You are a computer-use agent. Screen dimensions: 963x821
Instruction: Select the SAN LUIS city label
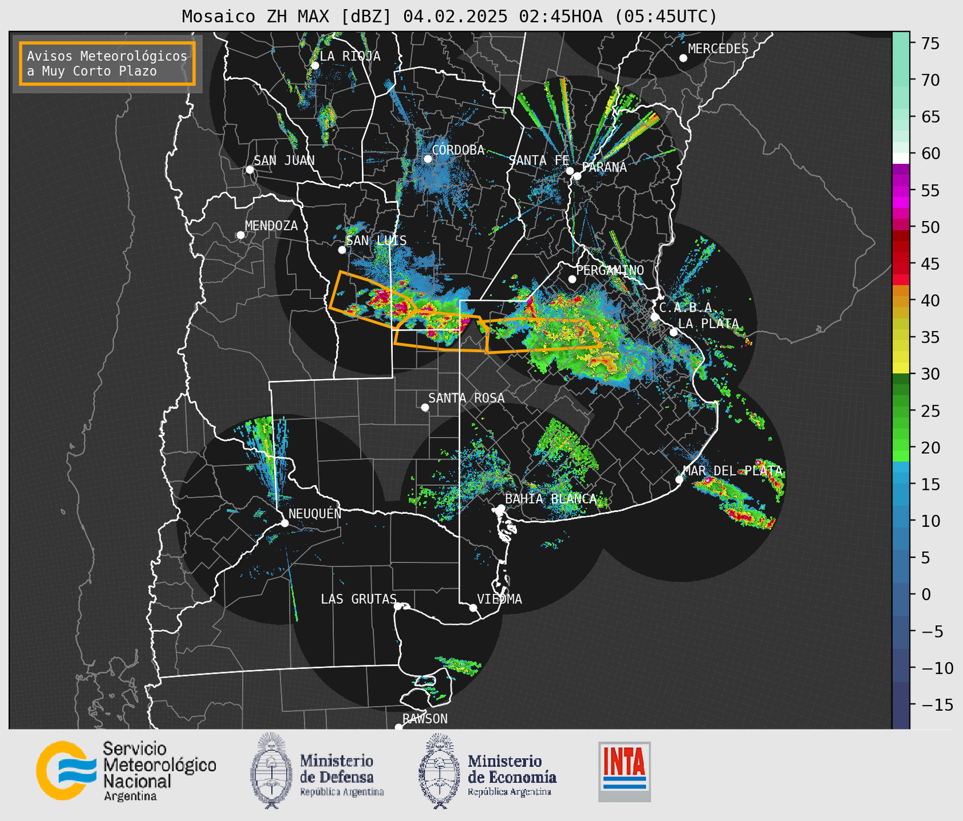coord(377,240)
